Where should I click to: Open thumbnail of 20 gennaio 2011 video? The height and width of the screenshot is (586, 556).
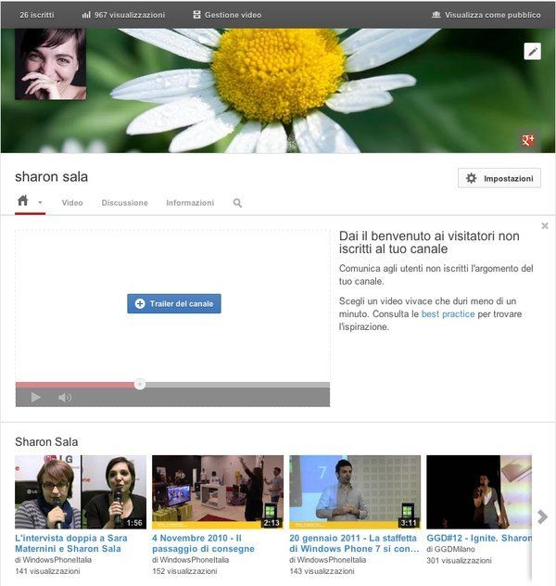coord(355,491)
